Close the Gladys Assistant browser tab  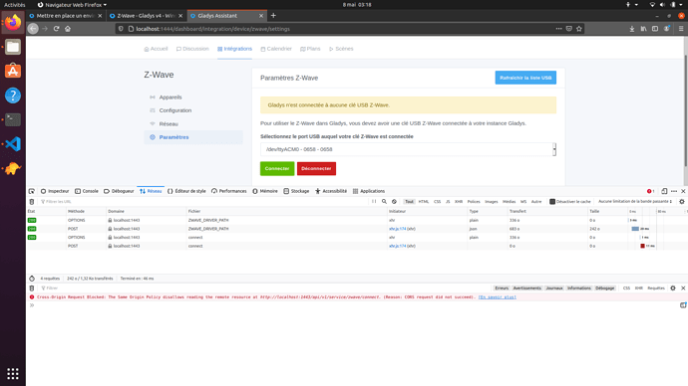[261, 15]
